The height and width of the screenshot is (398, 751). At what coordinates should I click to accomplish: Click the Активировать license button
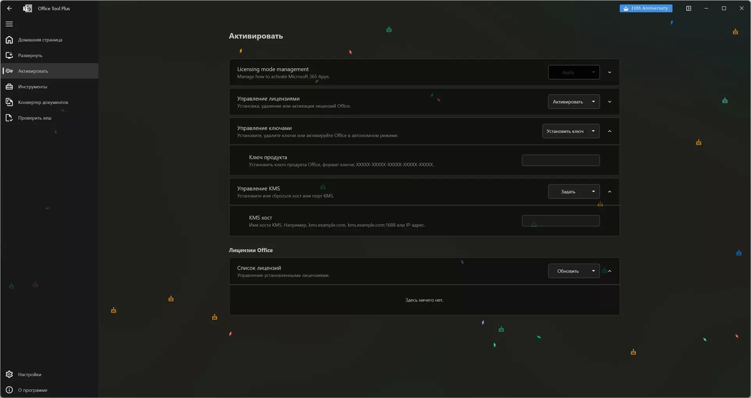[x=568, y=102]
